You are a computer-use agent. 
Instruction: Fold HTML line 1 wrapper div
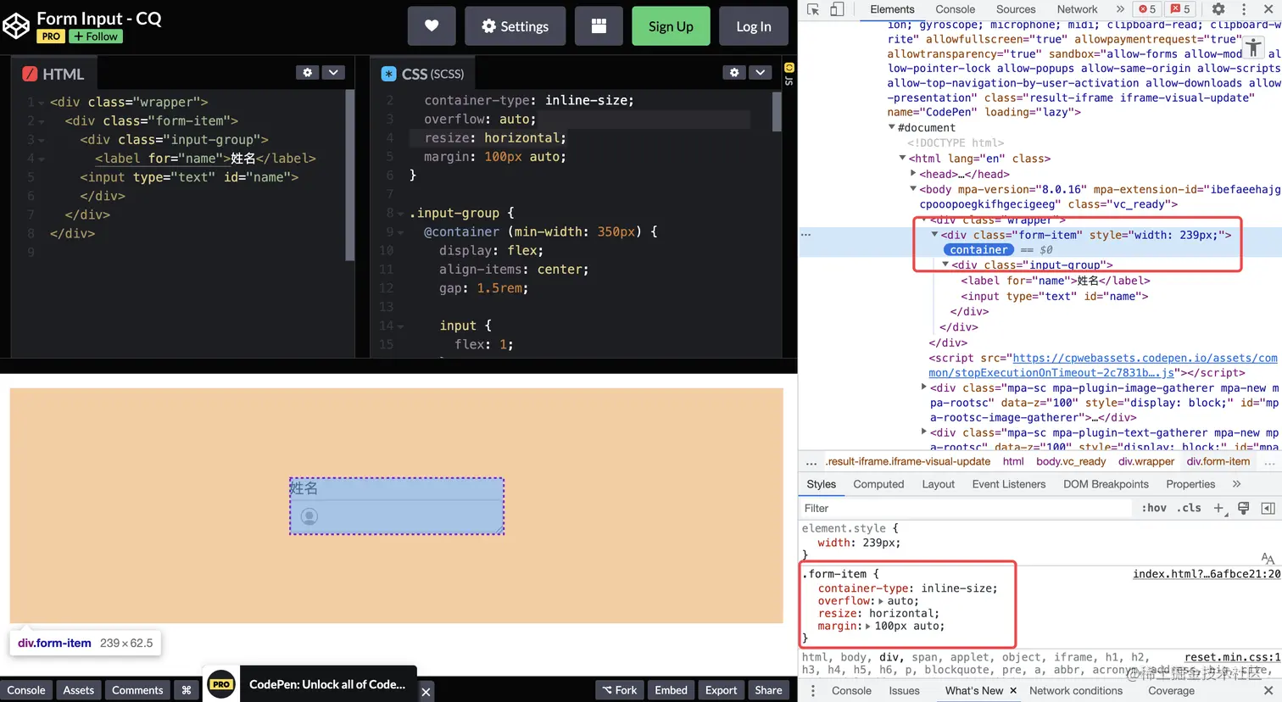[42, 103]
